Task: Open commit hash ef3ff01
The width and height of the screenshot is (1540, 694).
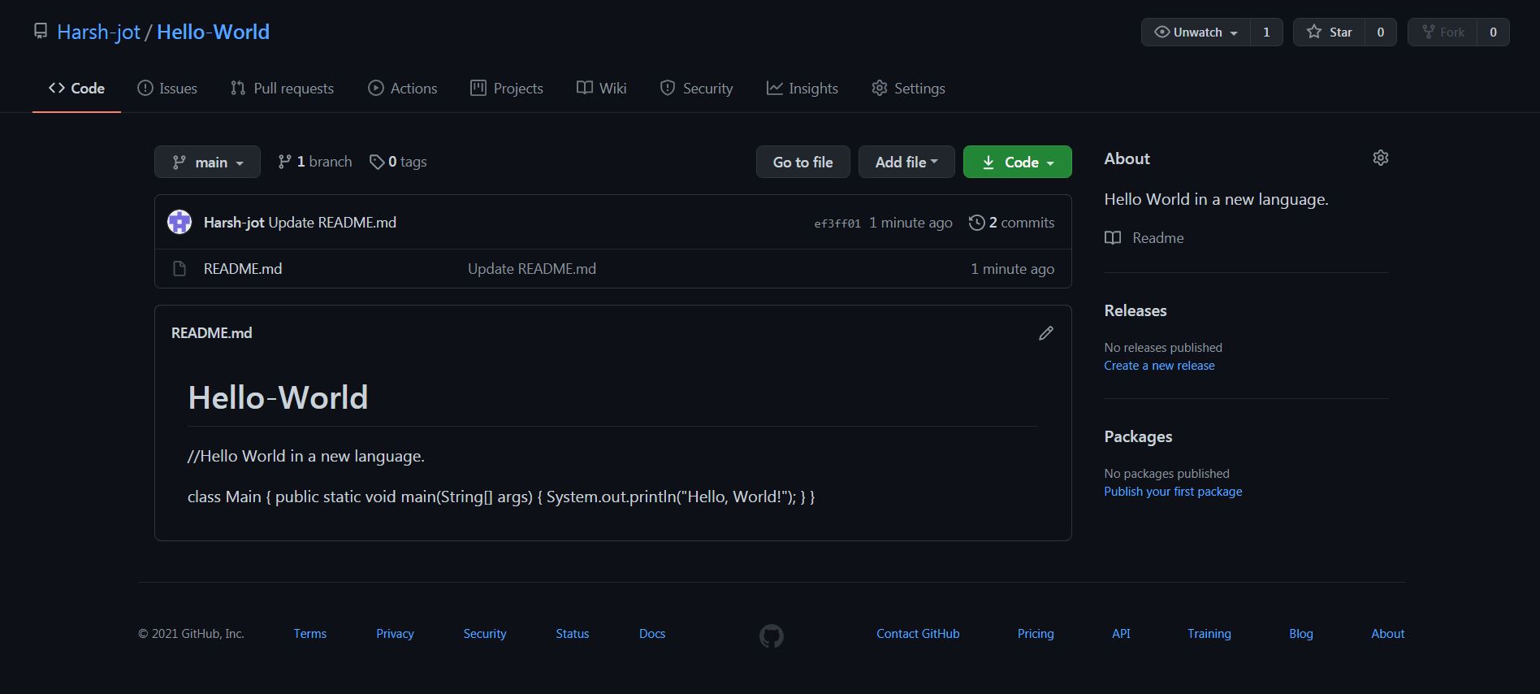Action: tap(837, 223)
